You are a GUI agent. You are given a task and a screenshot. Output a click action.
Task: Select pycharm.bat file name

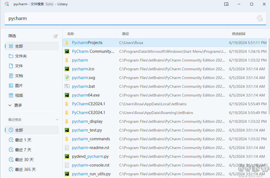(83, 86)
